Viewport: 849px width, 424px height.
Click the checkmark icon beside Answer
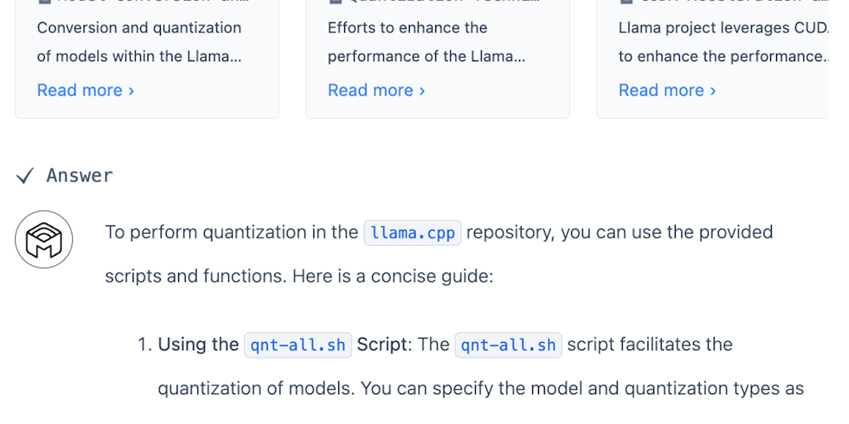point(25,176)
